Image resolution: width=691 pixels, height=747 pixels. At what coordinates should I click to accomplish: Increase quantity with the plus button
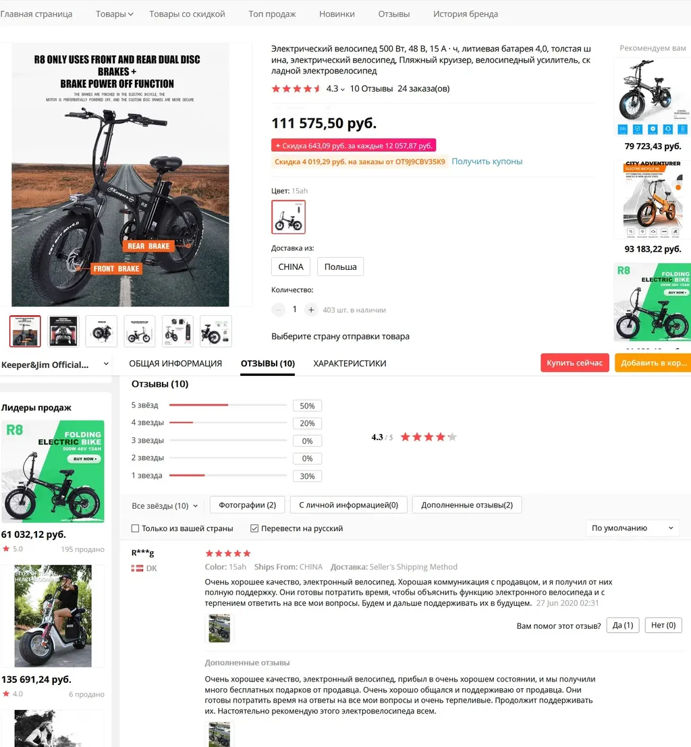click(310, 310)
